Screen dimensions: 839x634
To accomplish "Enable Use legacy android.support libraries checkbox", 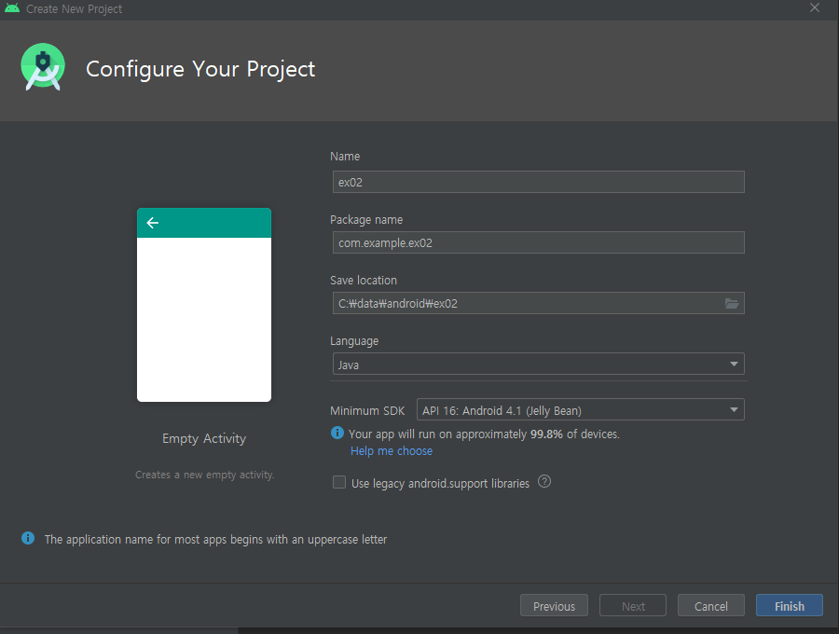I will click(x=339, y=482).
